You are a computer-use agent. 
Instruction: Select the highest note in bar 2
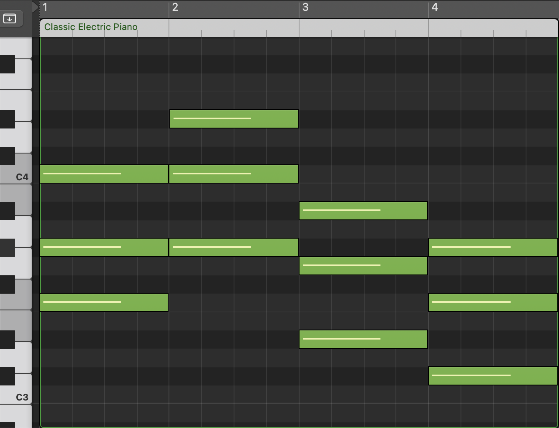(234, 119)
